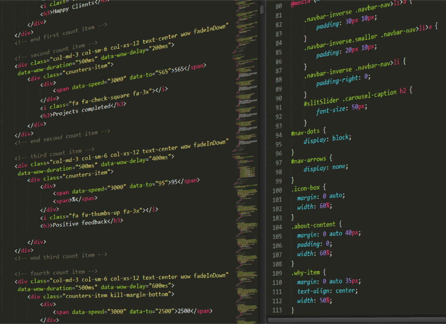This screenshot has width=446, height=324.
Task: Click the 'width: 50%;' declaration
Action: pos(314,300)
